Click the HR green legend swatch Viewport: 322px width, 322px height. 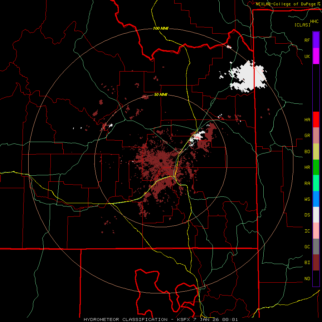(316, 167)
